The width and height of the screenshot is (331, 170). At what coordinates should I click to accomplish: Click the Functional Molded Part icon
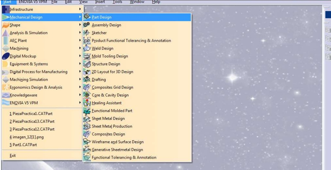tap(87, 110)
